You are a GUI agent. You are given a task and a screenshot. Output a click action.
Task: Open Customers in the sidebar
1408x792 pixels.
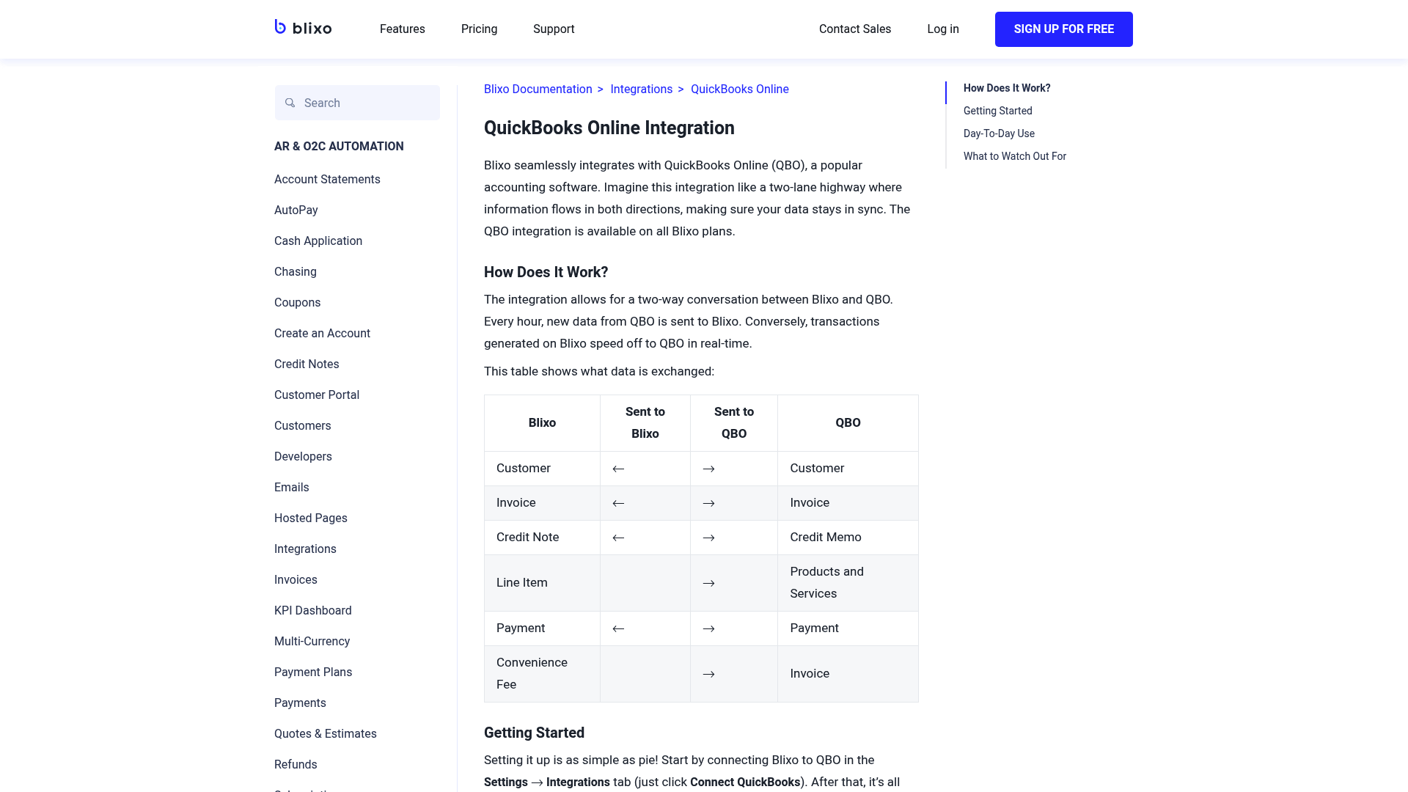click(x=303, y=426)
